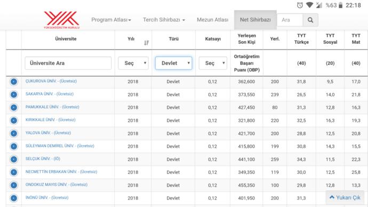The width and height of the screenshot is (368, 207).
Task: Expand row details for Çukurova Üniv.
Action: point(14,82)
